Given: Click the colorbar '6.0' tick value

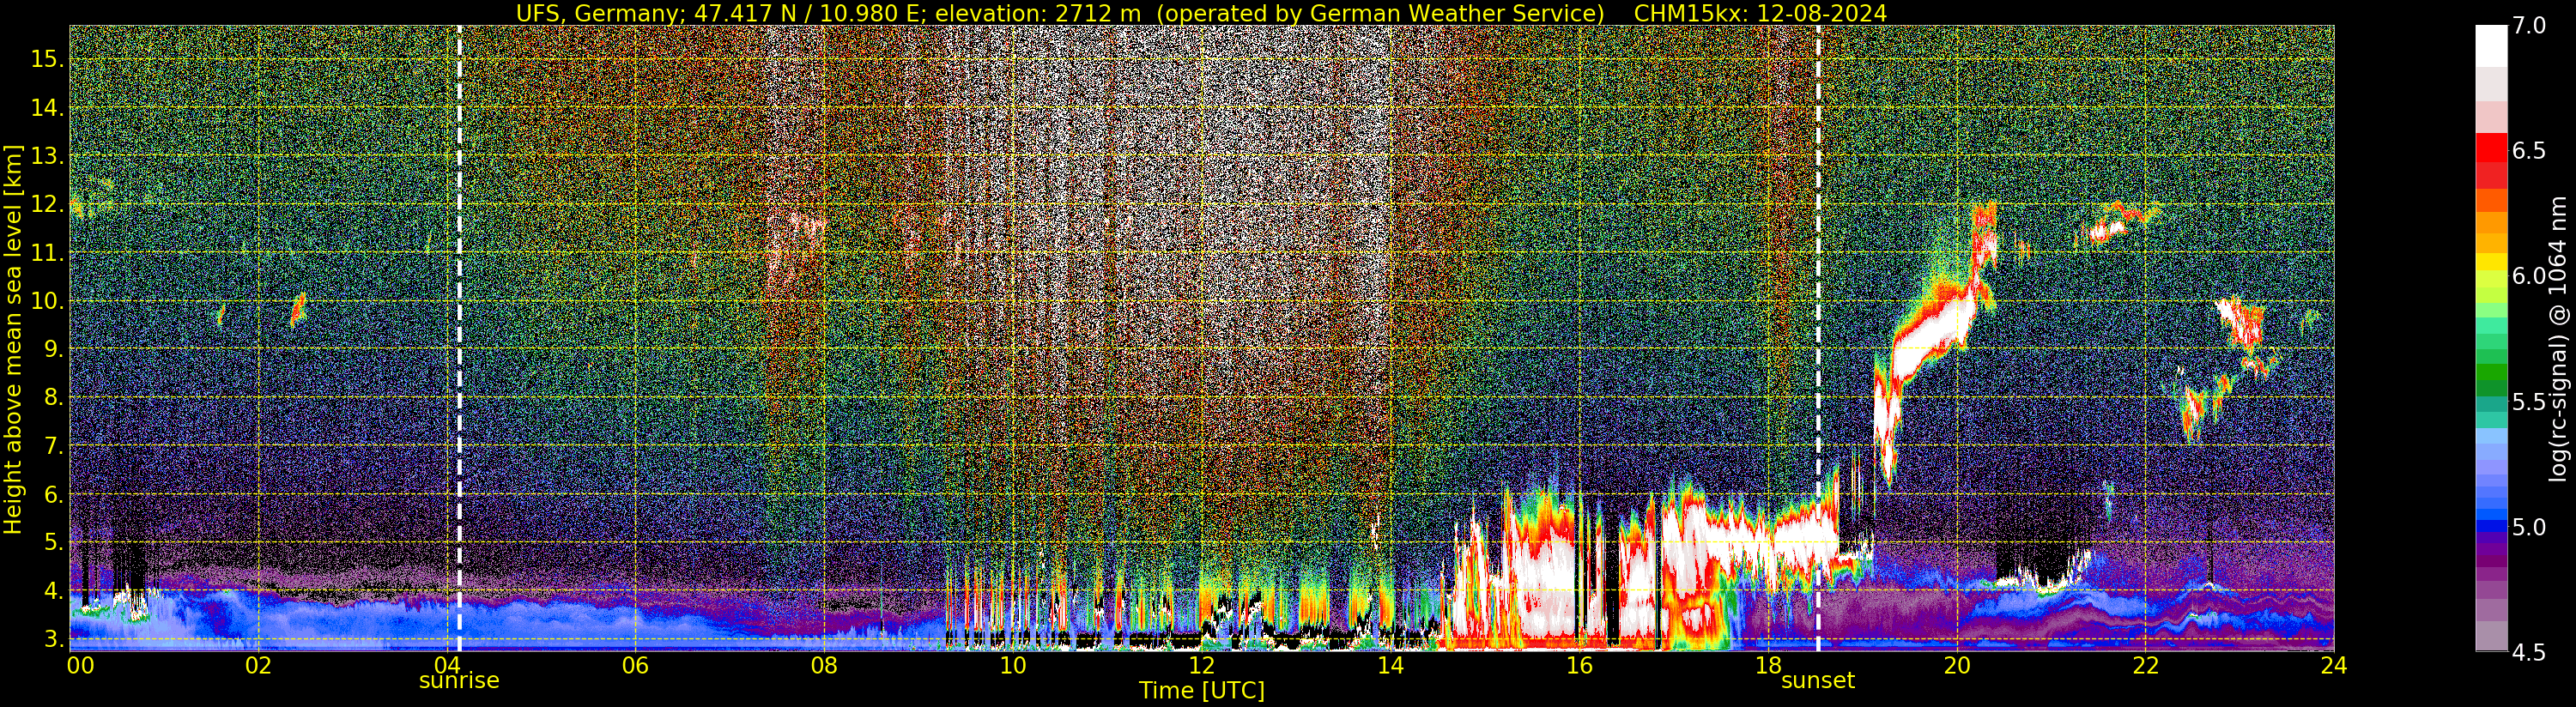Looking at the screenshot, I should [x=2529, y=276].
